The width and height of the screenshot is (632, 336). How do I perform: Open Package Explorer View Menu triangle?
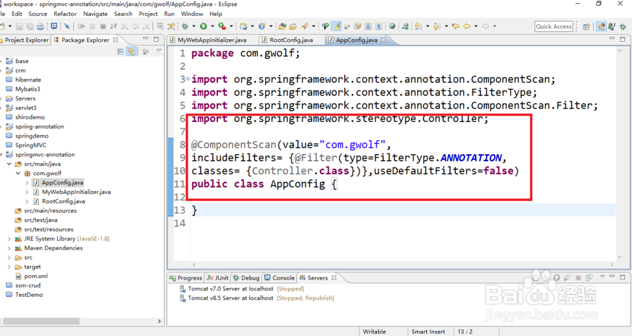tap(159, 51)
